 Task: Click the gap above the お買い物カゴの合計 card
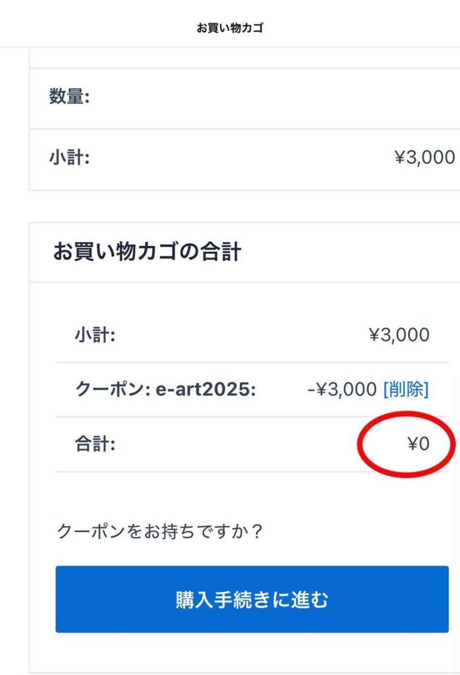(243, 206)
